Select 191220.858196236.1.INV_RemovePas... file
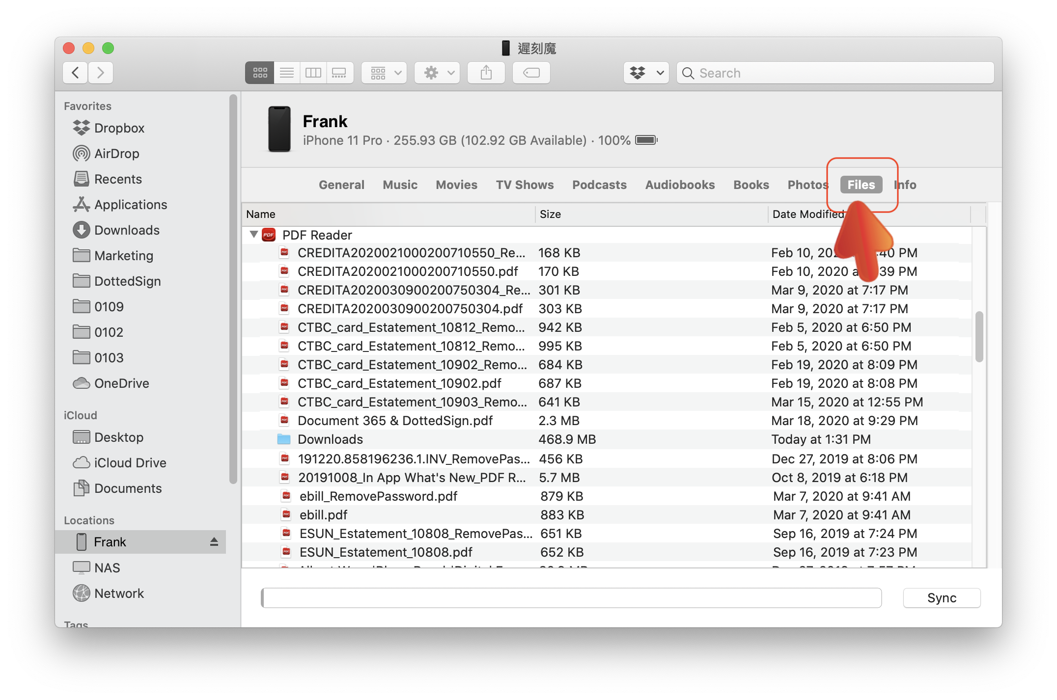 tap(607, 459)
